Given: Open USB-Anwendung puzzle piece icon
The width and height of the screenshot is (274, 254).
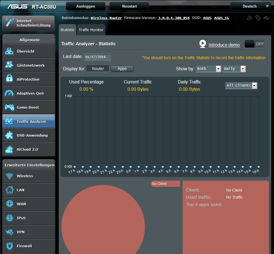Looking at the screenshot, I should pyautogui.click(x=9, y=135).
